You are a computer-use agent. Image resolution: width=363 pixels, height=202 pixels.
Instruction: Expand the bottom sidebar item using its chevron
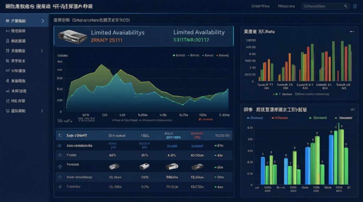[43, 111]
